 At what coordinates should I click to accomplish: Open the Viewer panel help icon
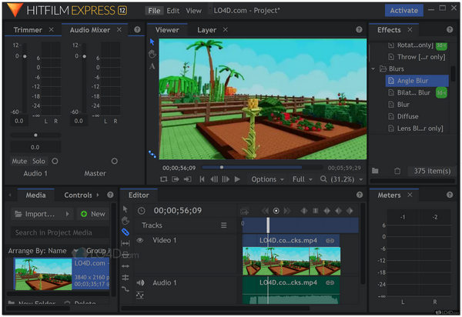pyautogui.click(x=359, y=29)
